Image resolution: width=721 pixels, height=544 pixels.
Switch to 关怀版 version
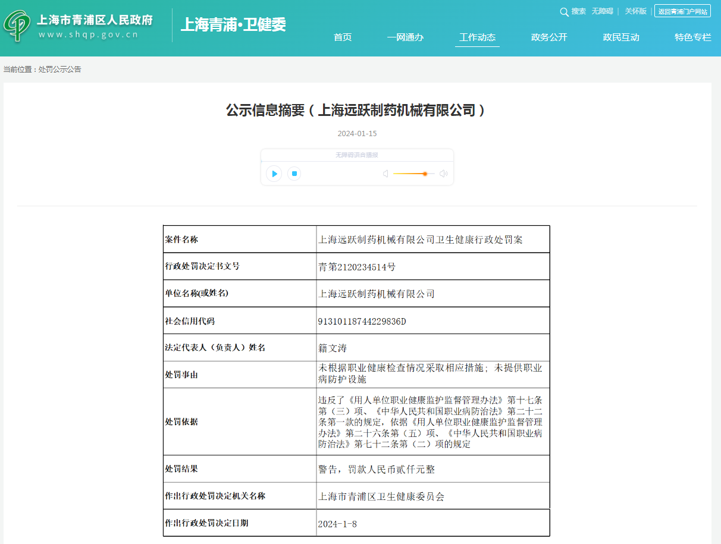tap(635, 11)
